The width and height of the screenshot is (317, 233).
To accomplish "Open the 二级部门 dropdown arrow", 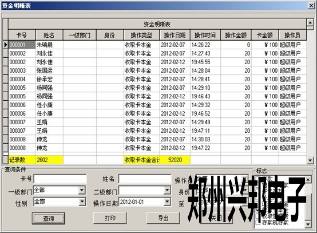I will 167,190.
